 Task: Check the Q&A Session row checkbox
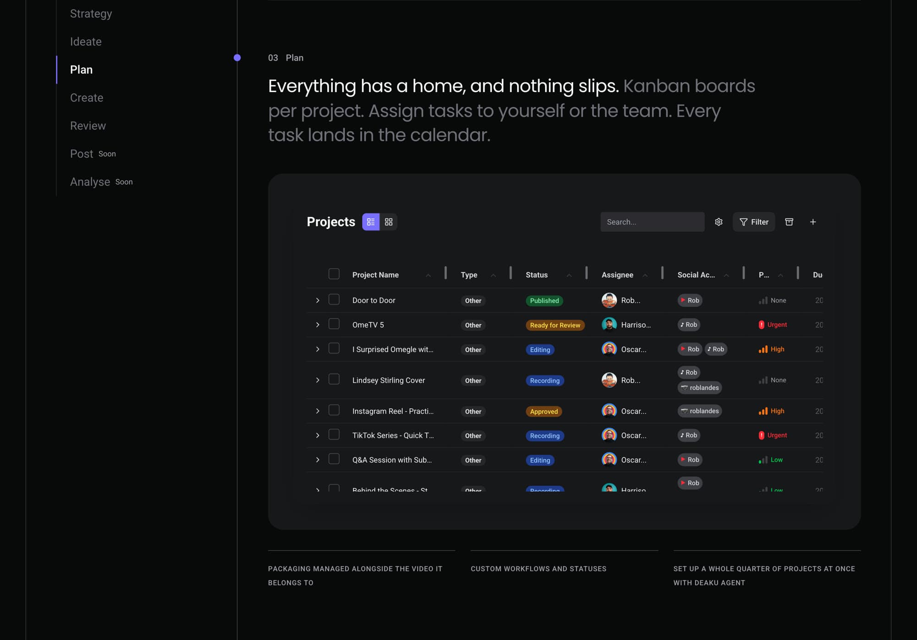[334, 459]
